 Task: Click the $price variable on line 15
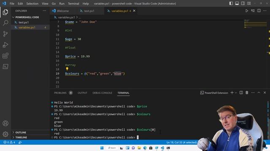(x=70, y=56)
